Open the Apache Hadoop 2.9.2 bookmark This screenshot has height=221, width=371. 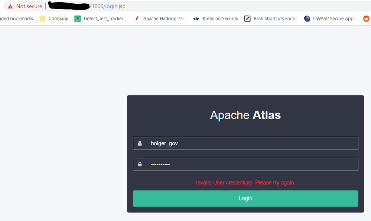point(165,18)
